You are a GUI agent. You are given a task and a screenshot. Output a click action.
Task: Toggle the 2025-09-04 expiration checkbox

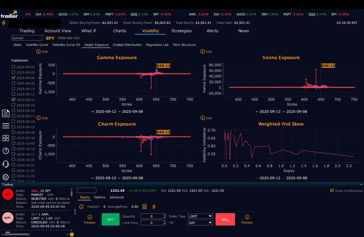(13, 67)
